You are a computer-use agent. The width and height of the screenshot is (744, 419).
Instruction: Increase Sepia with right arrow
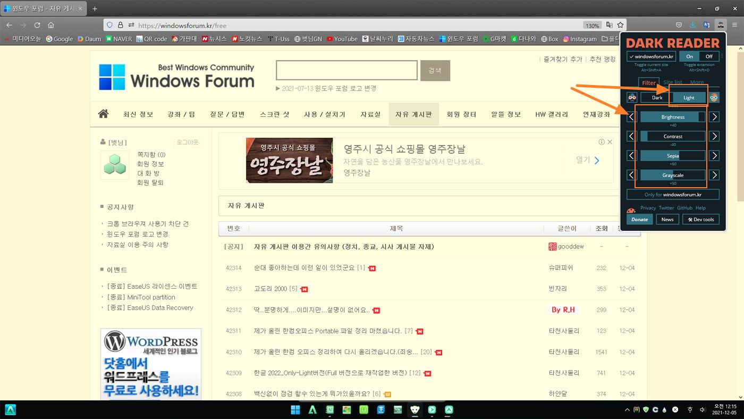714,156
